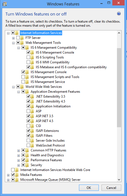Click the Cancel button
127x196 pixels.
tap(111, 188)
